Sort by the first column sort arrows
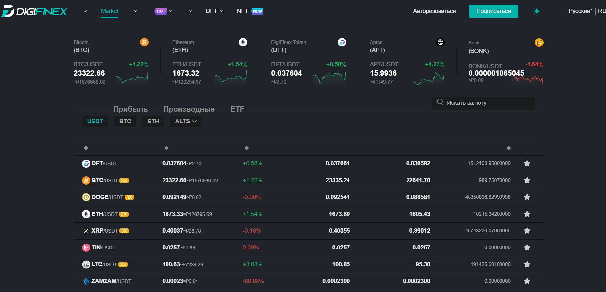606x292 pixels. click(x=86, y=148)
